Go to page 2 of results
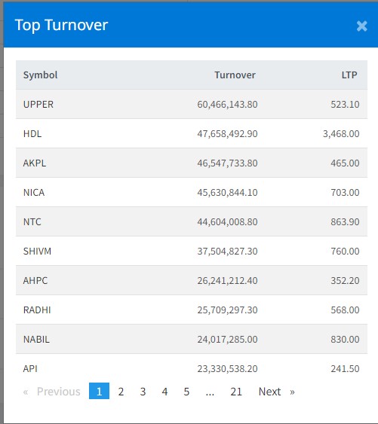 click(x=121, y=392)
